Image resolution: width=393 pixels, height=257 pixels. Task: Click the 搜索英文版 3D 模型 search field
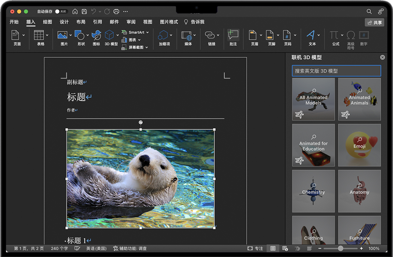click(x=336, y=71)
